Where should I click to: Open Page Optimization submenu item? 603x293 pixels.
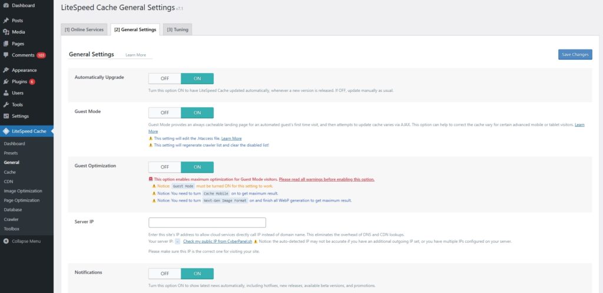[22, 200]
